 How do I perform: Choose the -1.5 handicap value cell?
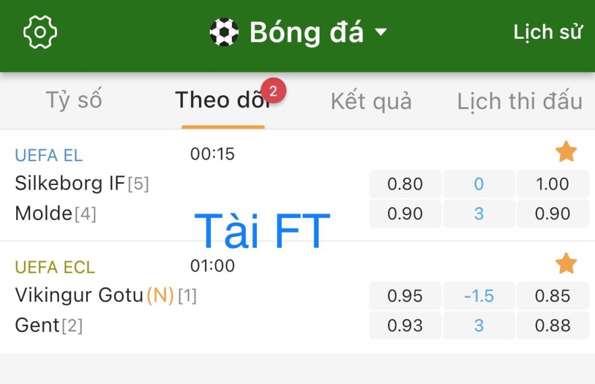click(479, 296)
